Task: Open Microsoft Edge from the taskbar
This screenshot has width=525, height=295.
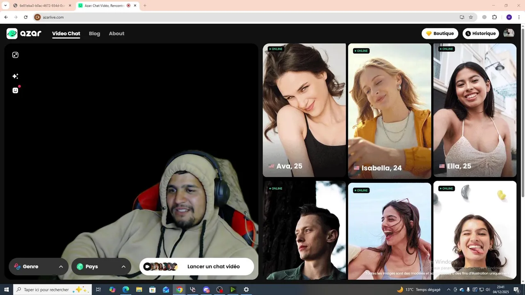Action: [x=126, y=290]
